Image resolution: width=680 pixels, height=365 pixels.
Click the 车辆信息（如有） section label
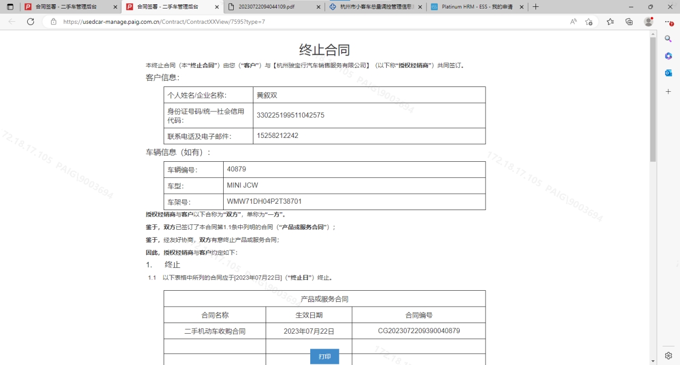178,152
